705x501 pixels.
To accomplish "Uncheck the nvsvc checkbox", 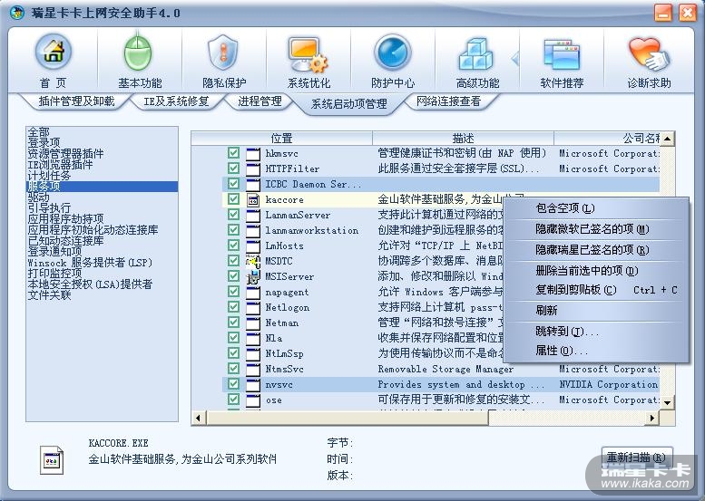I will pyautogui.click(x=233, y=384).
